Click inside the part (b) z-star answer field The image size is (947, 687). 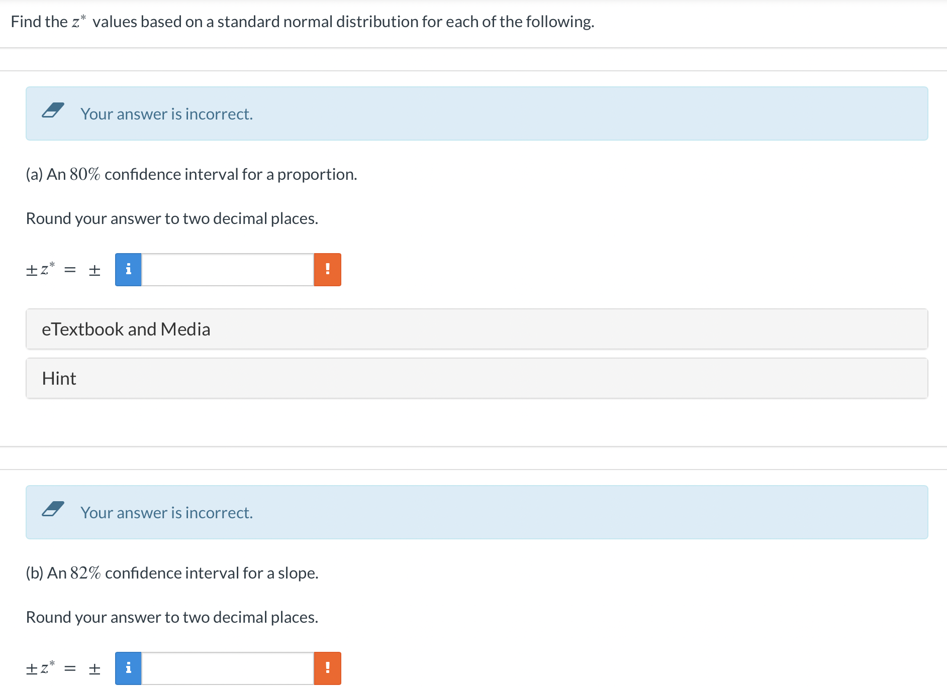[227, 668]
